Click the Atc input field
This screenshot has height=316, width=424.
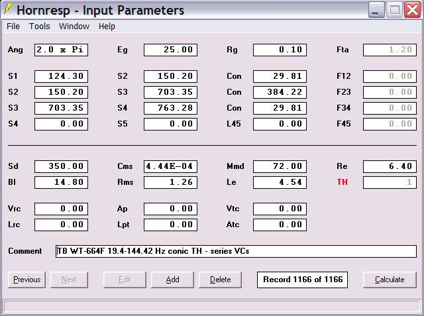(280, 225)
